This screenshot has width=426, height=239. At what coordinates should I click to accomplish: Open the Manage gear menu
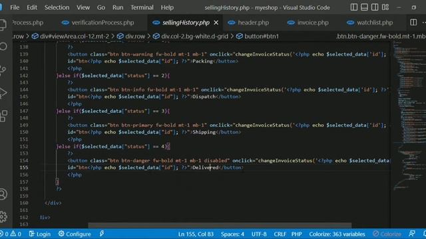tap(3, 216)
